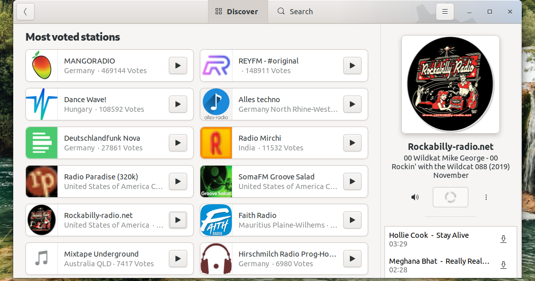The width and height of the screenshot is (535, 281).
Task: Click the 'Most voted stations' heading
Action: [x=73, y=37]
